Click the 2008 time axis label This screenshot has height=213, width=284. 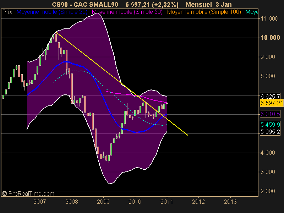pos(72,202)
